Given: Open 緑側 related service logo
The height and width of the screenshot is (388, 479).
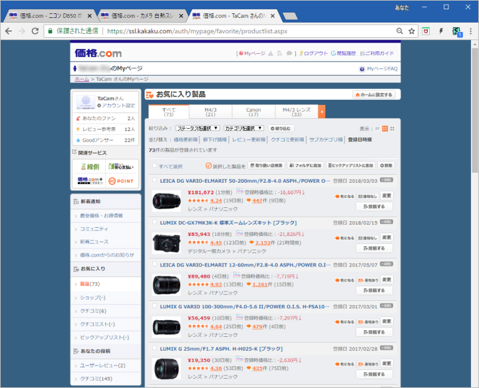Looking at the screenshot, I should [x=90, y=167].
